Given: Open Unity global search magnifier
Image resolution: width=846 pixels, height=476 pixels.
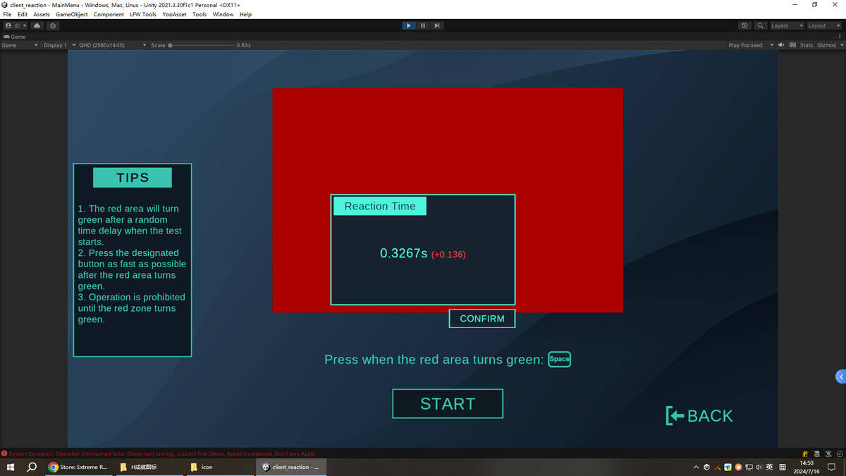Looking at the screenshot, I should 760,25.
